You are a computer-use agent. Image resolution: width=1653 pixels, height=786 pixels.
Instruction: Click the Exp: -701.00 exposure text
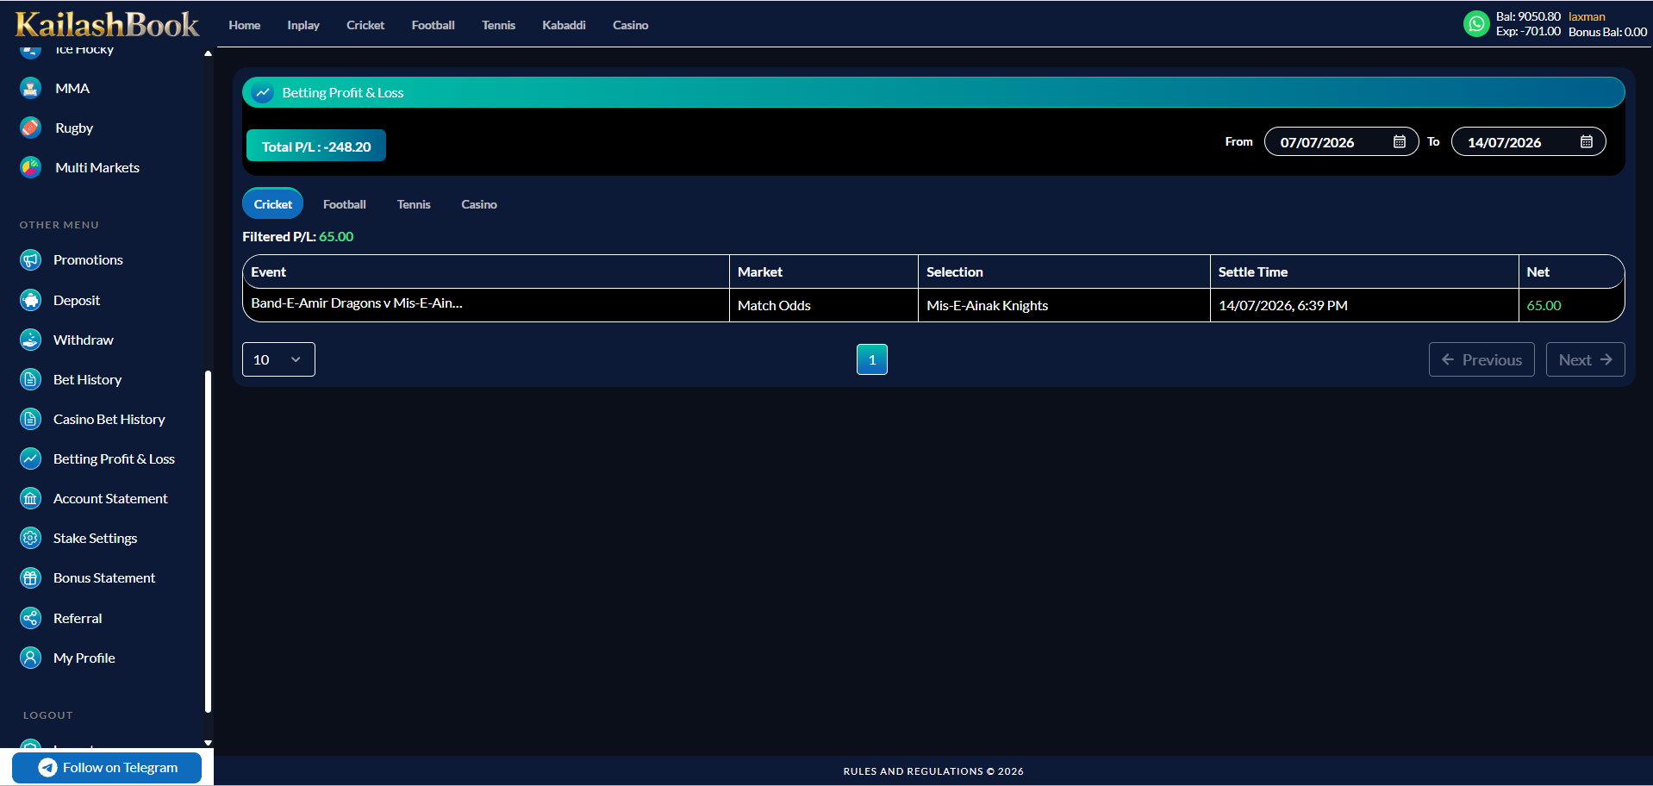coord(1528,31)
